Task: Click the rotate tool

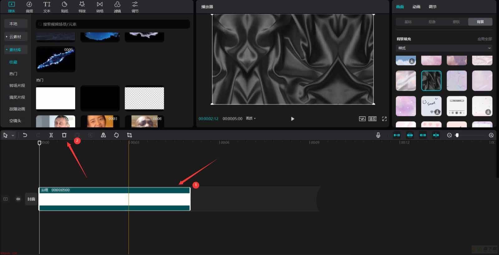Action: (116, 135)
